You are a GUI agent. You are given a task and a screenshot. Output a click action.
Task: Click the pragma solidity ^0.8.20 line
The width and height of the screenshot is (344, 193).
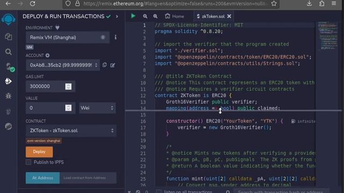point(189,32)
